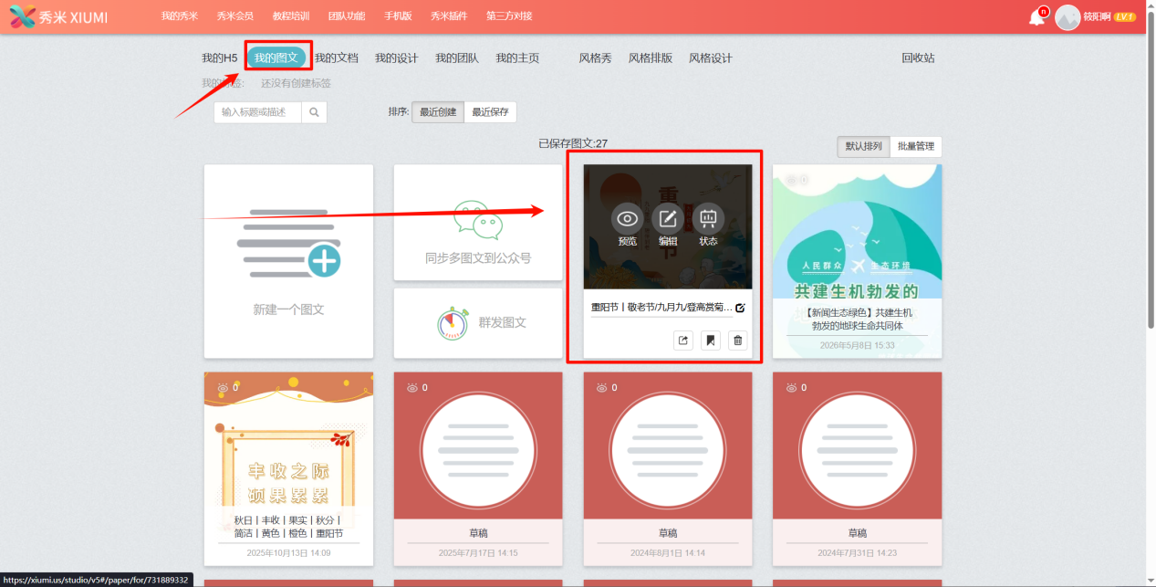The width and height of the screenshot is (1156, 587).
Task: Open 丰收之际 硕果累累 article thumbnail
Action: tap(288, 442)
